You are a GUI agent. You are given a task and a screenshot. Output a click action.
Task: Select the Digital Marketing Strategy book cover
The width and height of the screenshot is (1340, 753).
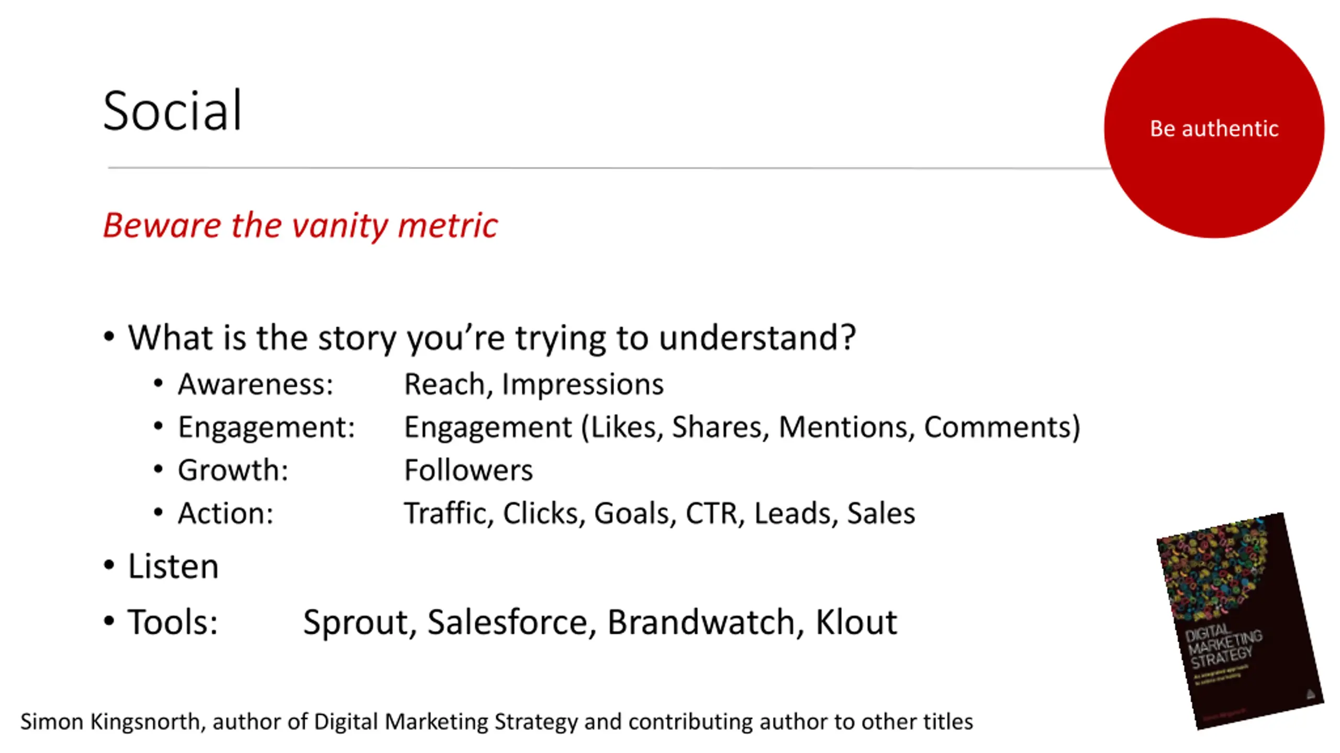(x=1241, y=621)
